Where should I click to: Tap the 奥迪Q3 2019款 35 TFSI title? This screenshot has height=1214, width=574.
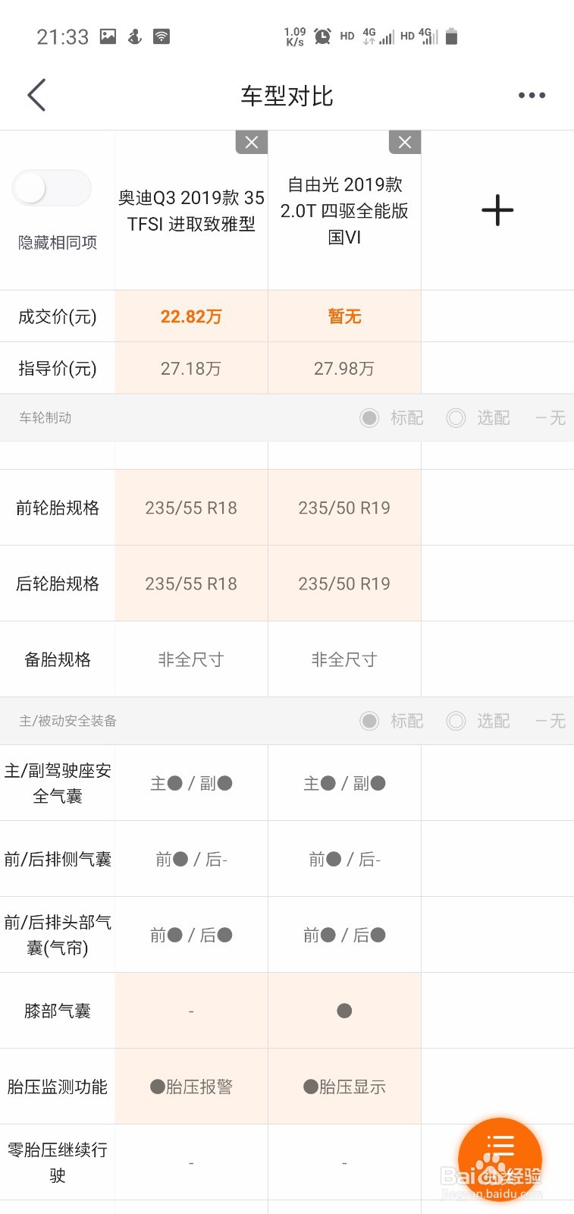pyautogui.click(x=191, y=211)
